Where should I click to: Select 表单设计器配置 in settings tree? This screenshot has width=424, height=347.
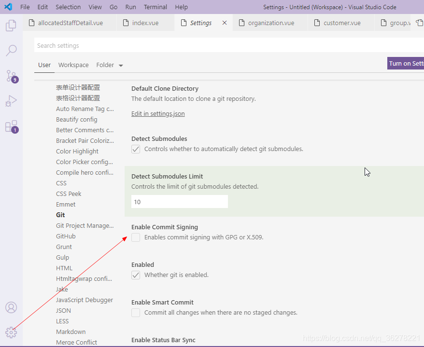click(x=78, y=87)
